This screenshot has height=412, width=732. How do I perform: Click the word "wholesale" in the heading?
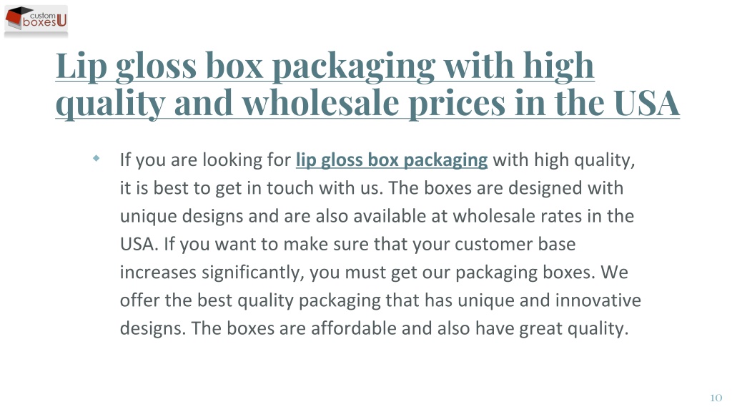click(x=321, y=103)
